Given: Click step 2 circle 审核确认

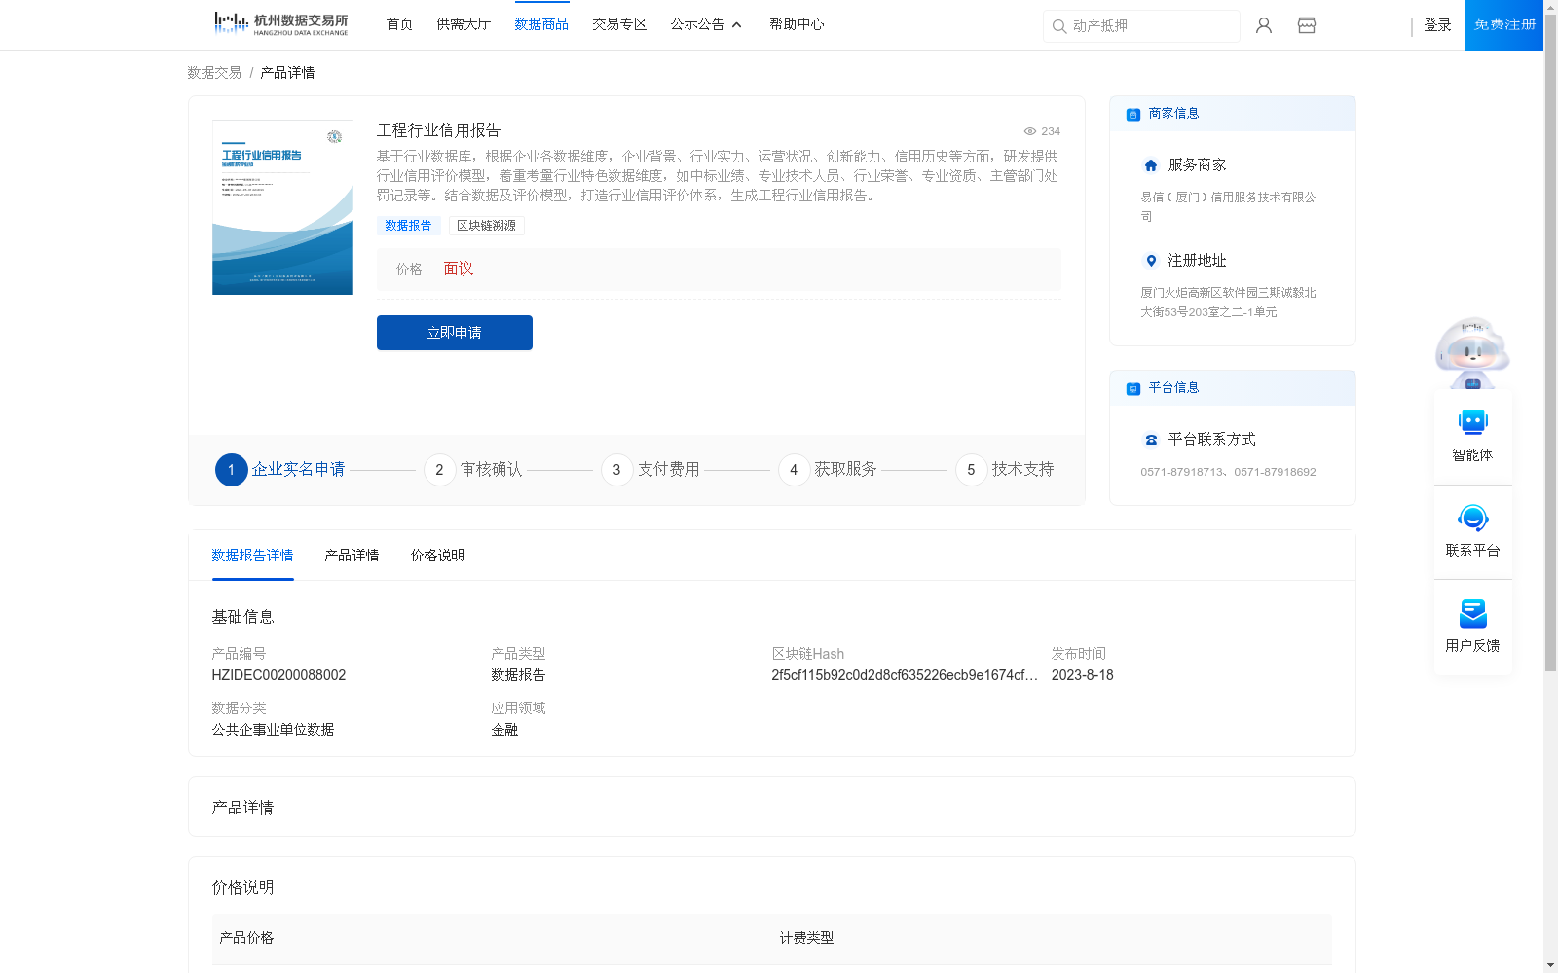Looking at the screenshot, I should (x=439, y=470).
